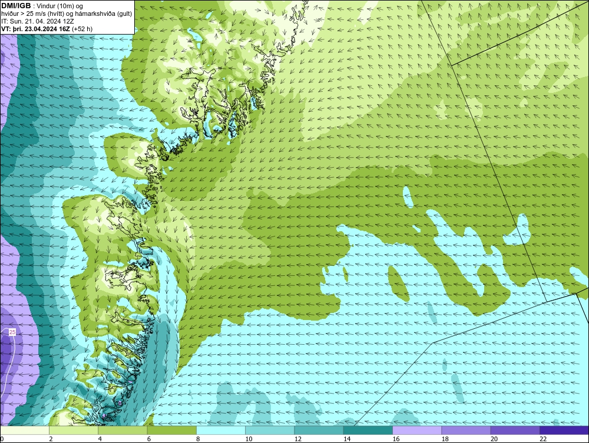Select the 6–8 m/s olive green swatch

tap(171, 430)
